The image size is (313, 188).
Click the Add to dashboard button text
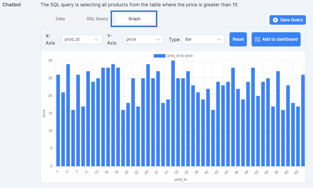point(280,39)
